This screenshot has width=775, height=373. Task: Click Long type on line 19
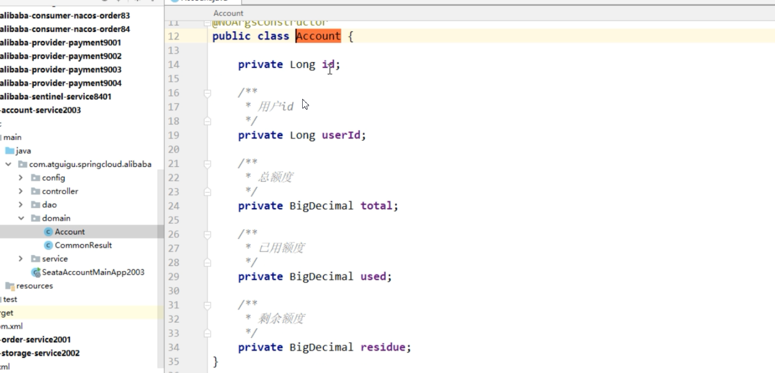tap(302, 135)
